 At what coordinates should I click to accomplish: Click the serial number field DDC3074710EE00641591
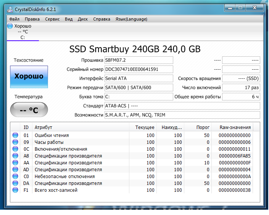pyautogui.click(x=139, y=69)
